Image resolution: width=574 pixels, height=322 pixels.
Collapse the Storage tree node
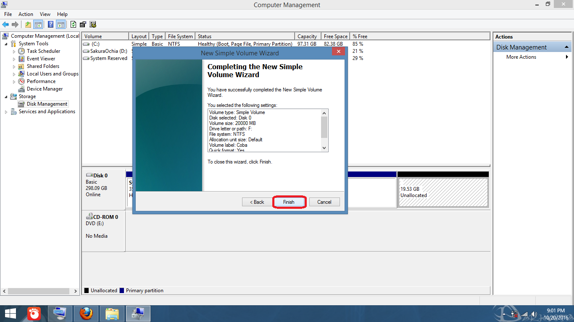[6, 96]
